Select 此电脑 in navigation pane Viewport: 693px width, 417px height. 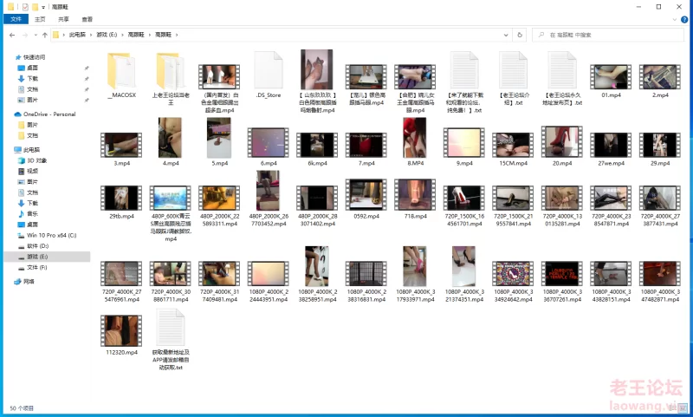(31, 149)
